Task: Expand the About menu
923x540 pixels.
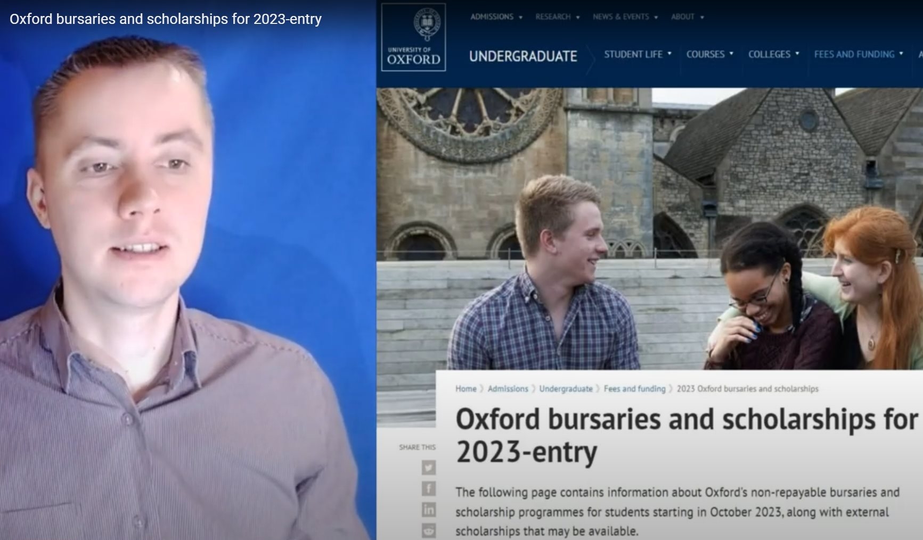Action: pos(687,17)
